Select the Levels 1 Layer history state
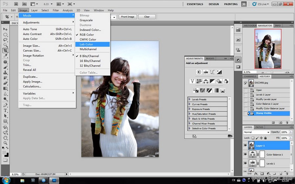Viewport: 295px width, 184px height. 263,95
